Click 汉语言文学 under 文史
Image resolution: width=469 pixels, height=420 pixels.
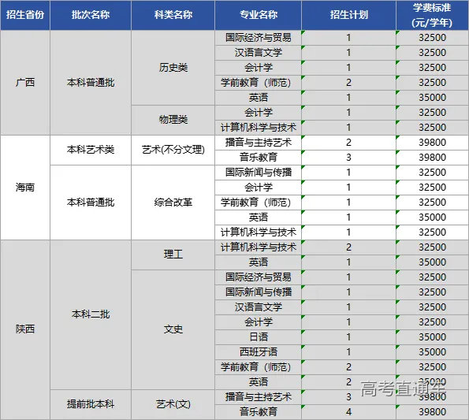pos(258,307)
